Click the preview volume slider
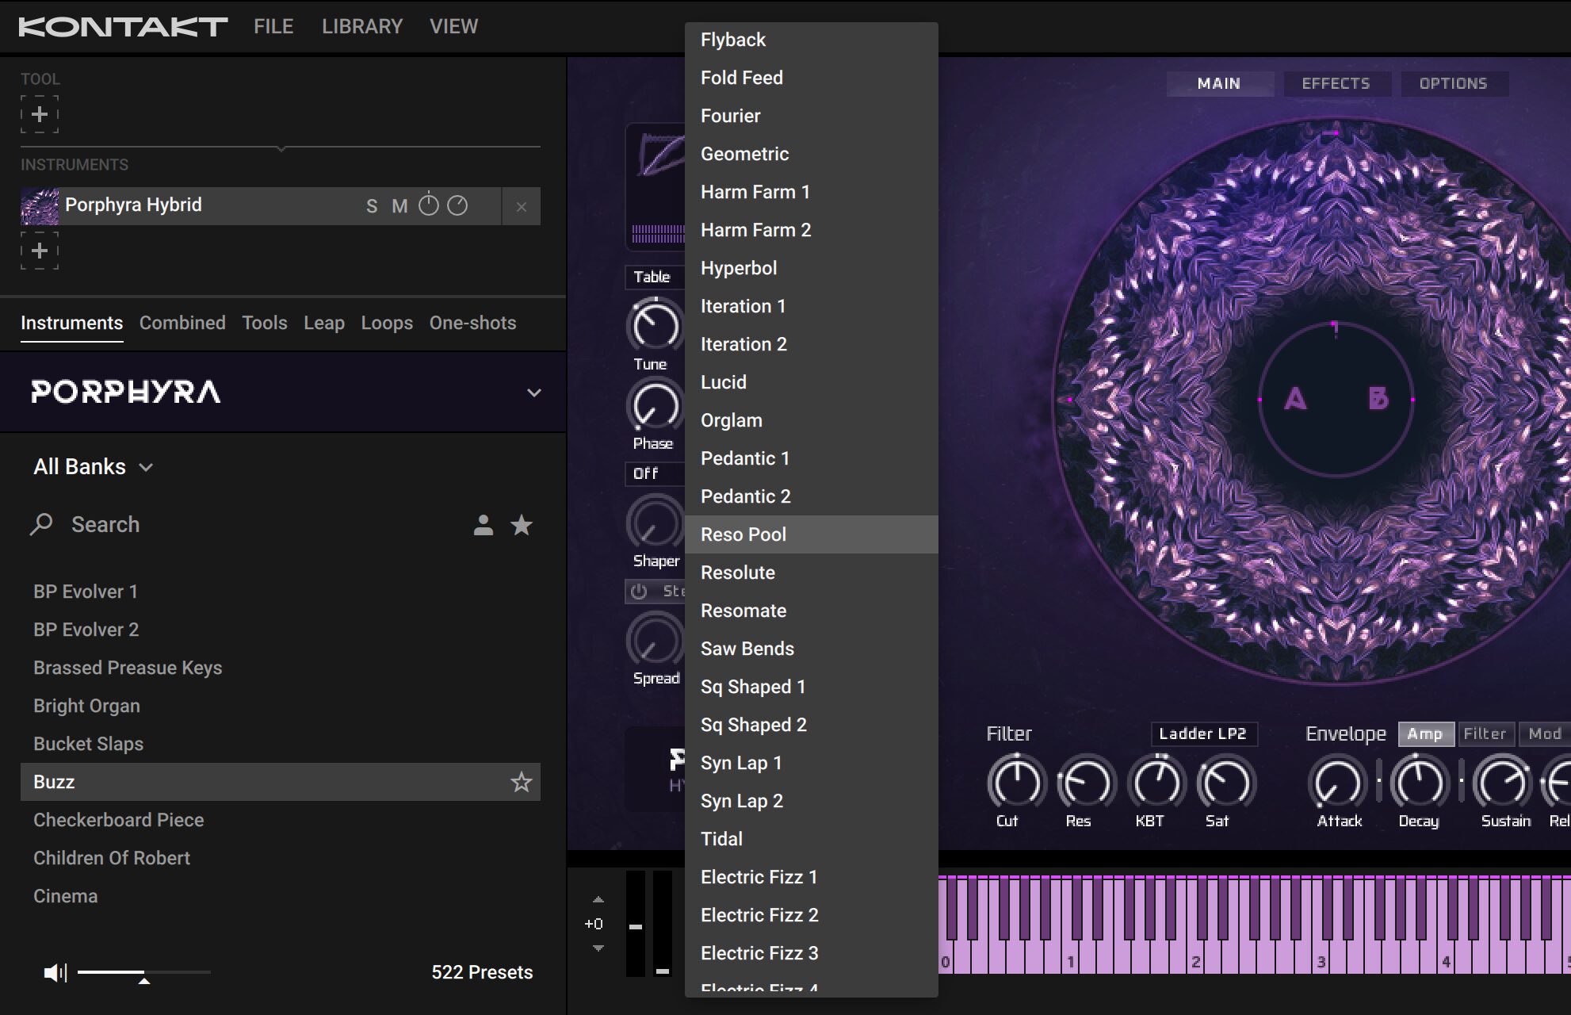 143,972
